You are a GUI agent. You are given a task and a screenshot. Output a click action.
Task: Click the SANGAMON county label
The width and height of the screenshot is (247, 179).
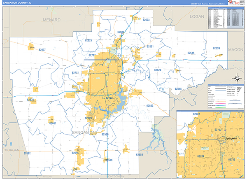point(84,133)
